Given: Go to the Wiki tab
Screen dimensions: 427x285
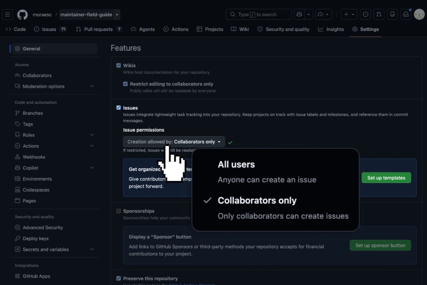Looking at the screenshot, I should point(240,29).
